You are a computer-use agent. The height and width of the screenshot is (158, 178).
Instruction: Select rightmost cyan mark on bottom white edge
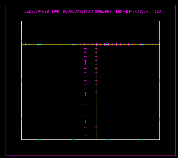click(142, 140)
